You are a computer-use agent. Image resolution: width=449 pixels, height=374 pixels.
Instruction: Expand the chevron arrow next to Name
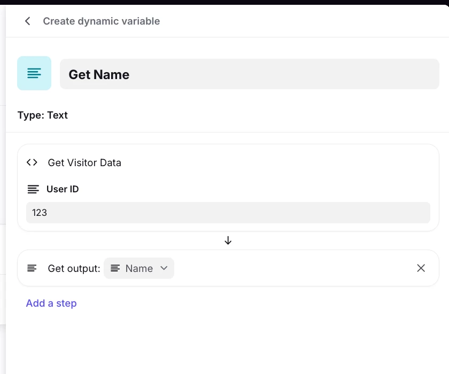pyautogui.click(x=164, y=268)
